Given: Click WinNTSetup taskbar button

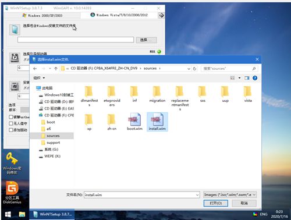Looking at the screenshot, I should (x=52, y=214).
